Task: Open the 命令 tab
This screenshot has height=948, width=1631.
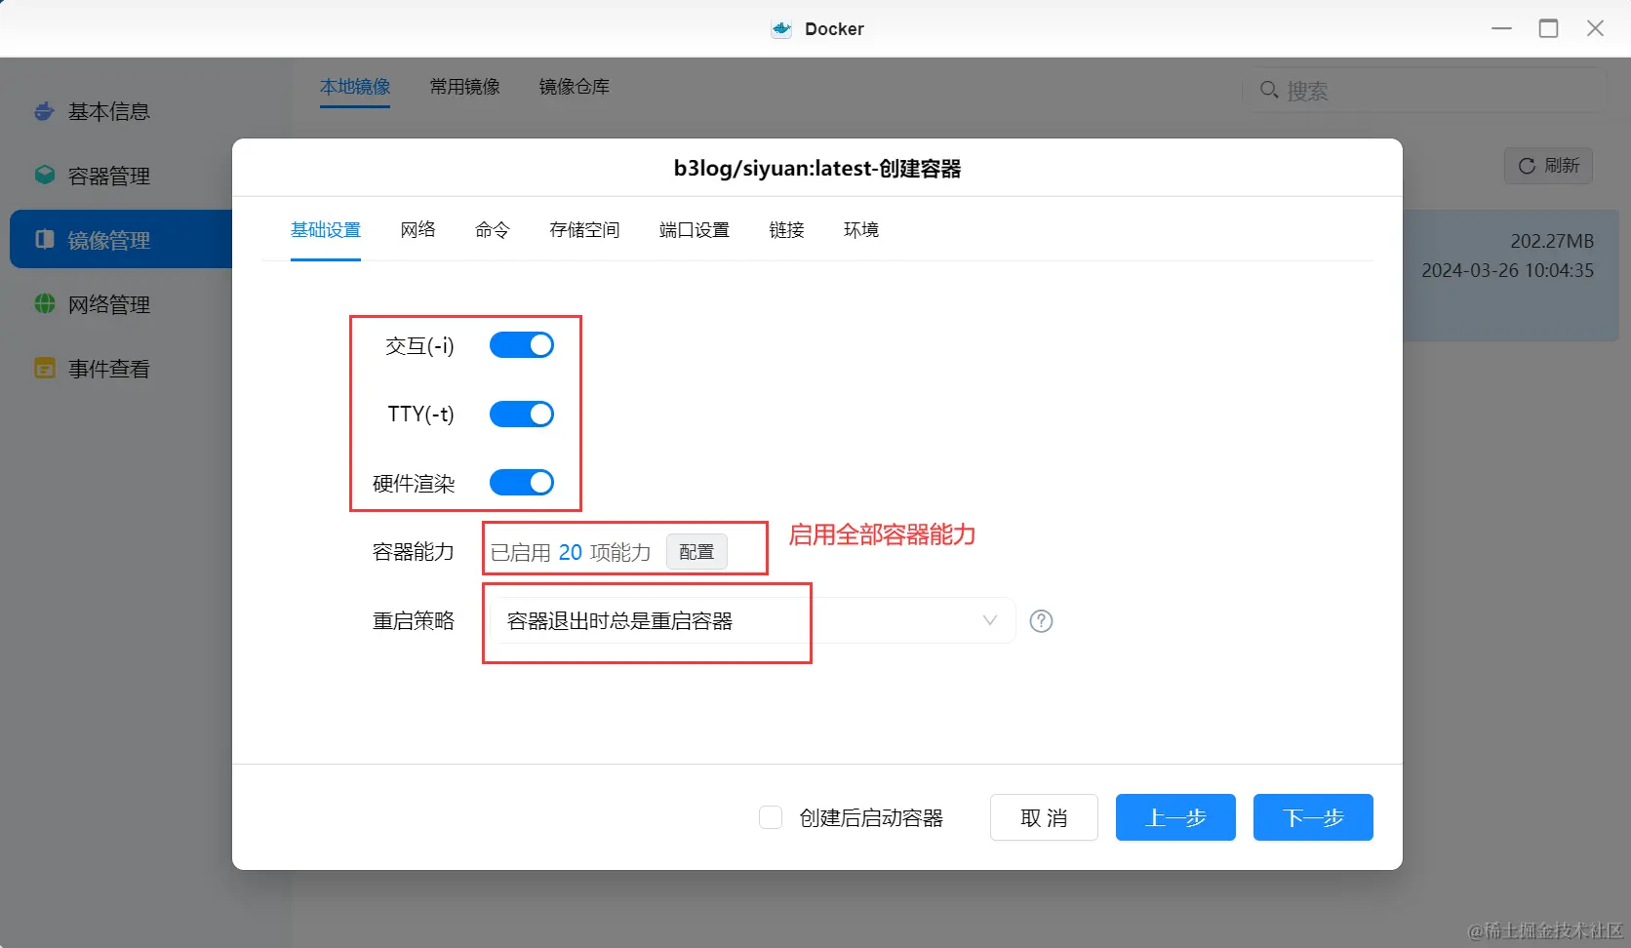Action: tap(493, 230)
